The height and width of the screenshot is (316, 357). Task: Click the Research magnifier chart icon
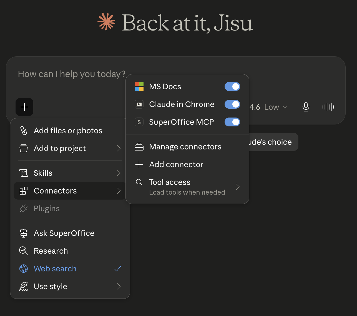click(24, 251)
